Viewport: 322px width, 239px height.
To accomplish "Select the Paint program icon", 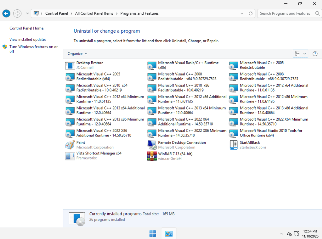I will (x=70, y=145).
